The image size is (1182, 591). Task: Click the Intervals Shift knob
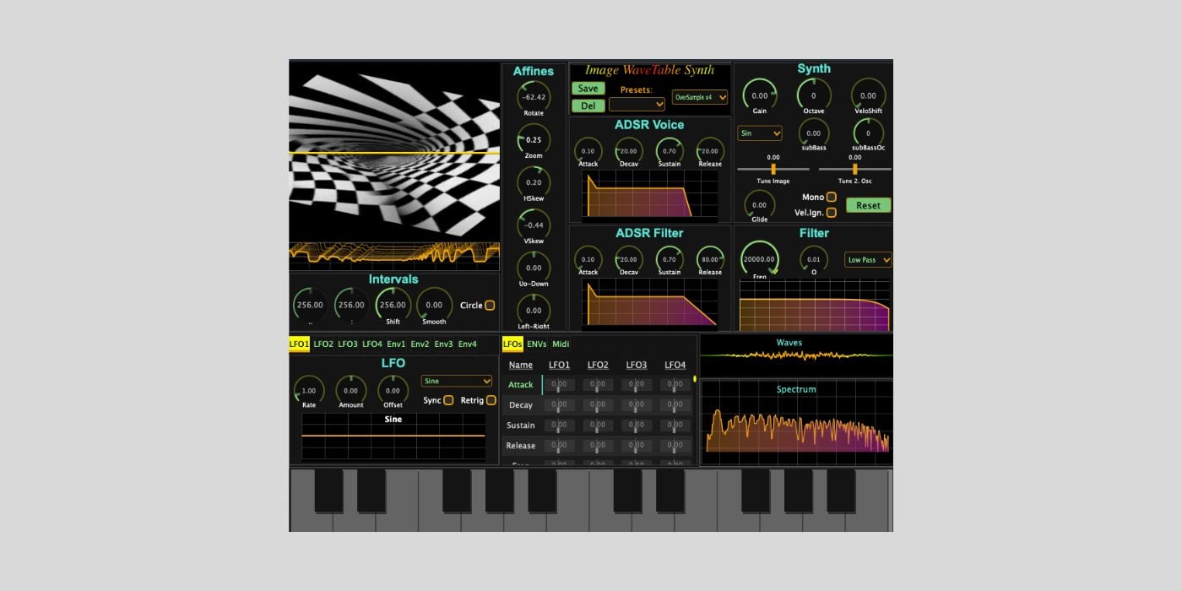pyautogui.click(x=393, y=305)
